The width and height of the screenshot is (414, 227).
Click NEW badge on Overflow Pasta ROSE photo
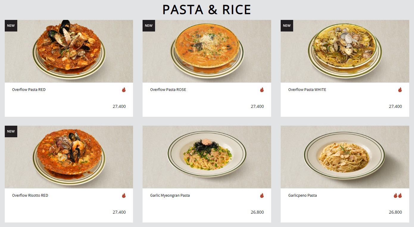point(149,26)
